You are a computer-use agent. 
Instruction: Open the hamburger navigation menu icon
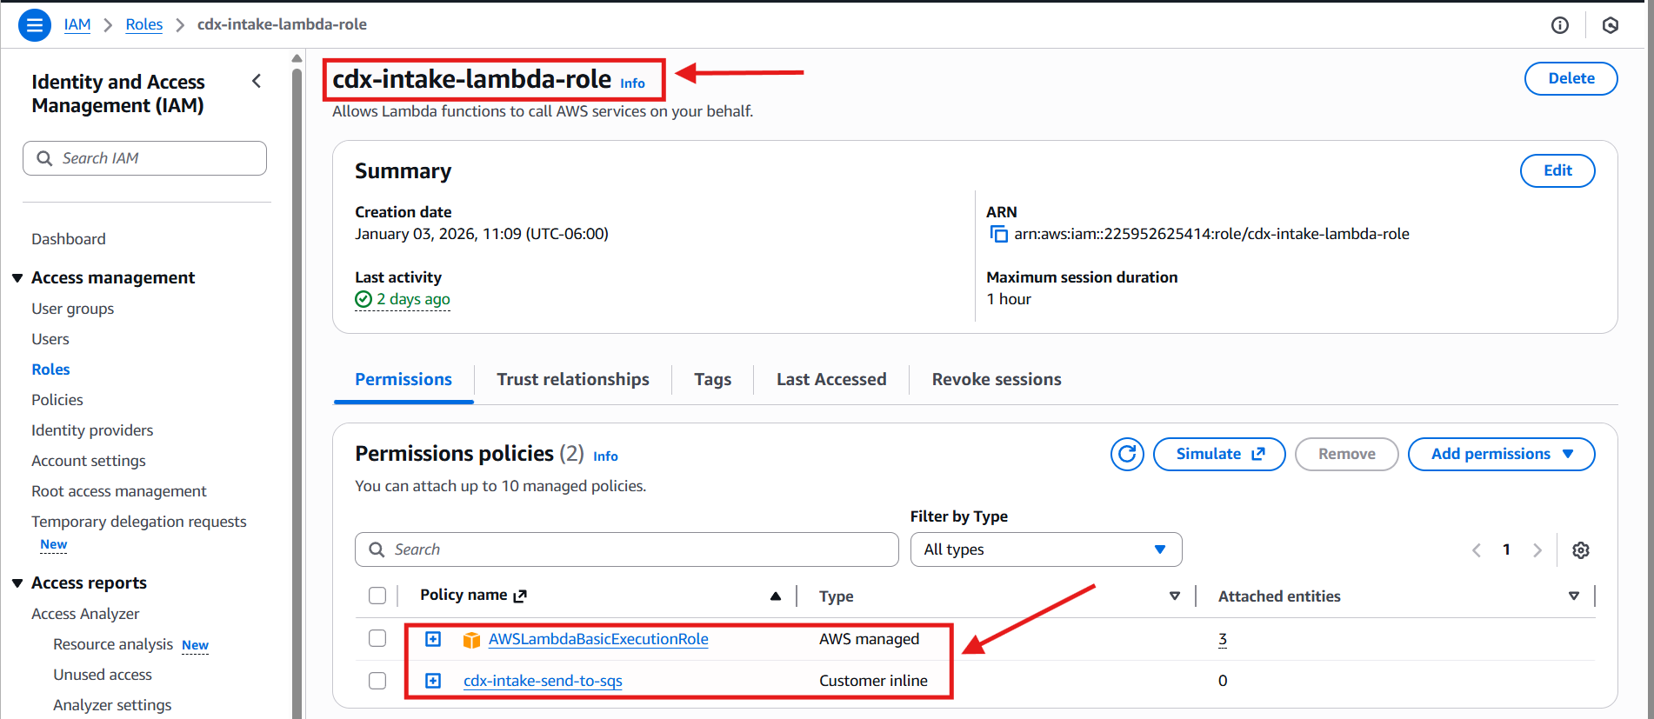(35, 25)
